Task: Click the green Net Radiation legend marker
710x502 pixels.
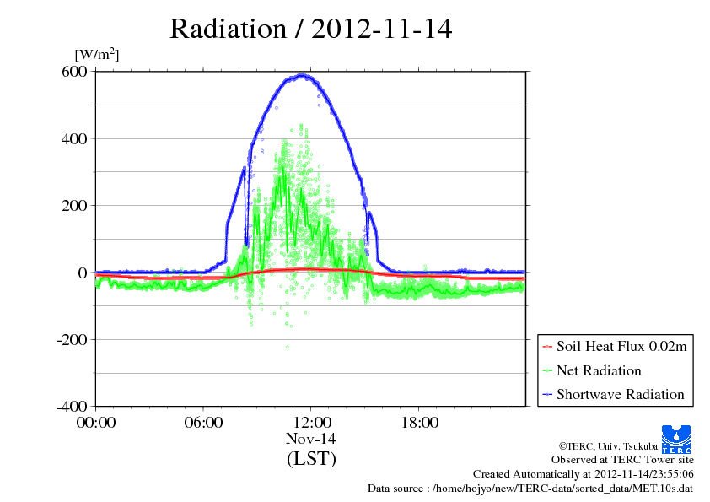Action: pos(547,371)
